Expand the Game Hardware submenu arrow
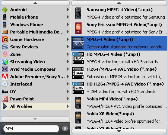Image resolution: width=168 pixels, height=135 pixels. [x=68, y=39]
